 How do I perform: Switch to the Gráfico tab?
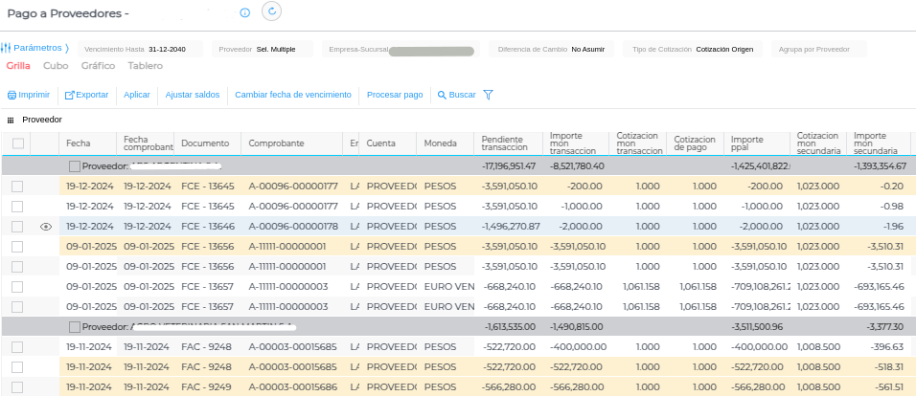[98, 66]
